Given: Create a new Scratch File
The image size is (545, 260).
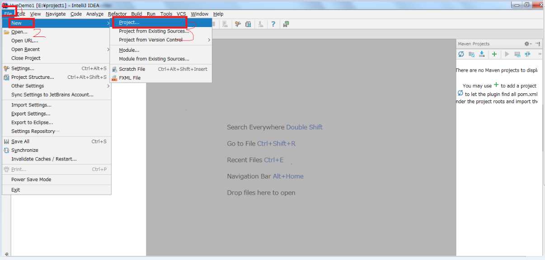Looking at the screenshot, I should (161, 69).
